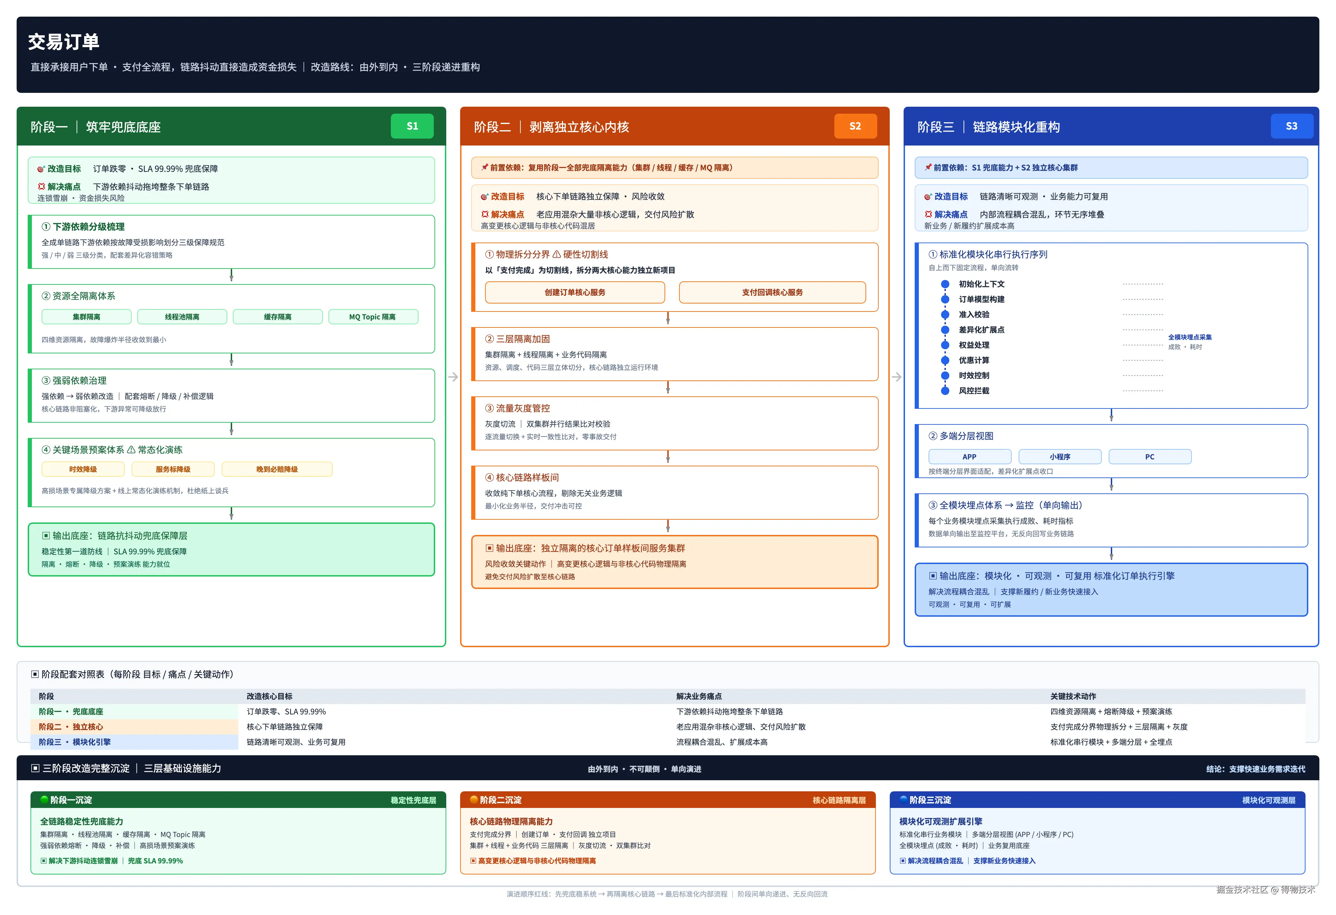This screenshot has width=1336, height=915.
Task: Click the square icon before 阶段配套对照表
Action: (x=35, y=674)
